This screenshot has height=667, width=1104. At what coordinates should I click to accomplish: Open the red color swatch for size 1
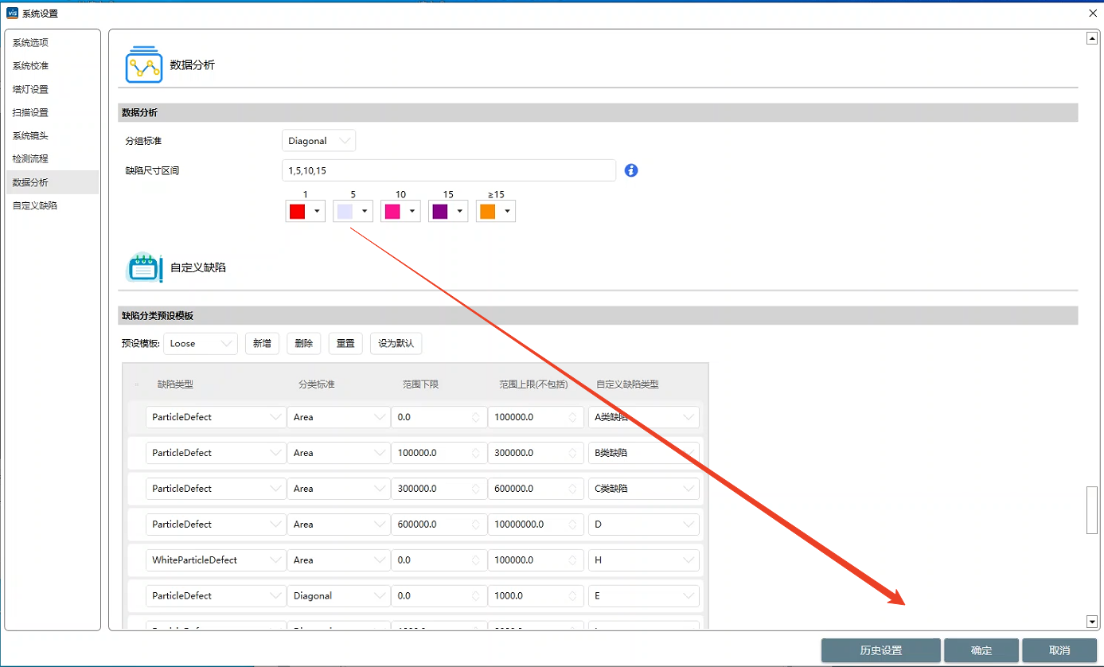305,211
